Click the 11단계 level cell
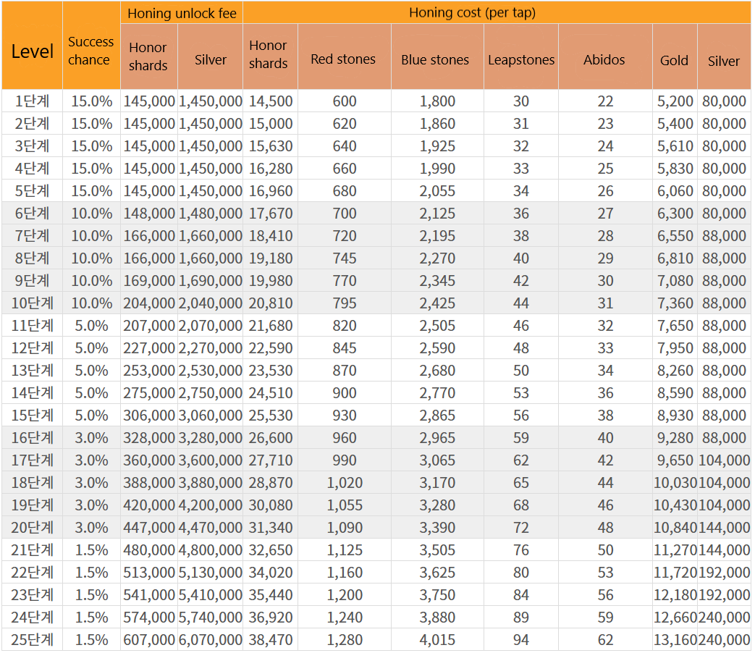 tap(33, 326)
